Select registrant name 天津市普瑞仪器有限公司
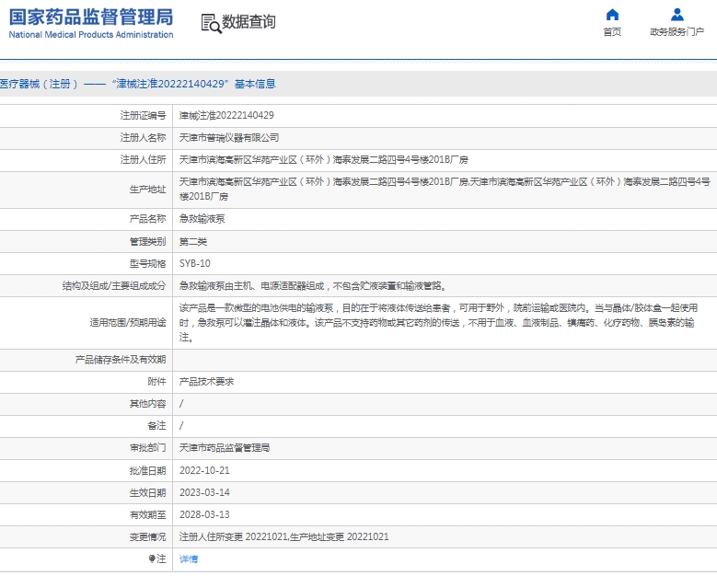Viewport: 717px width, 576px height. coord(229,138)
